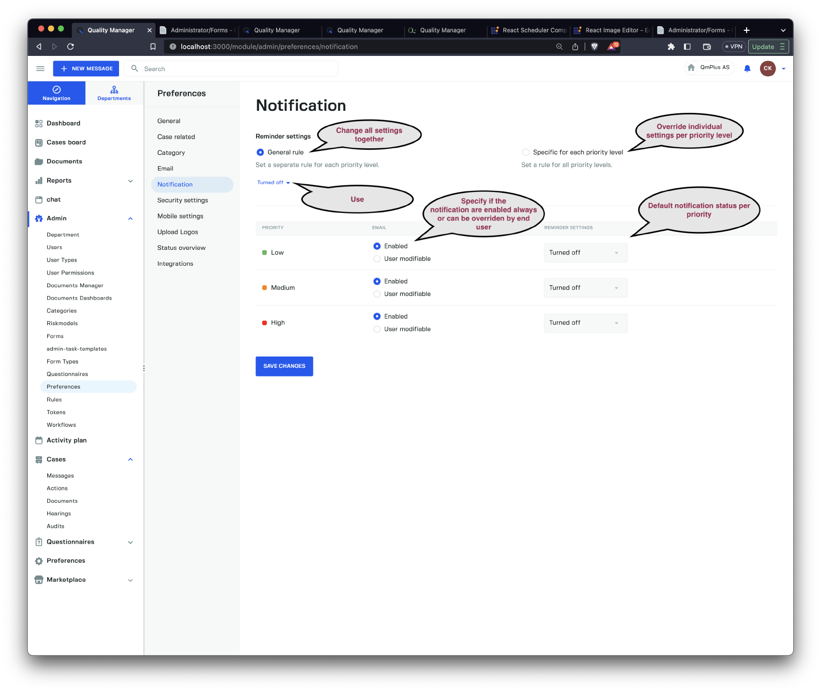Click into the Search input field
This screenshot has height=692, width=821.
click(236, 69)
